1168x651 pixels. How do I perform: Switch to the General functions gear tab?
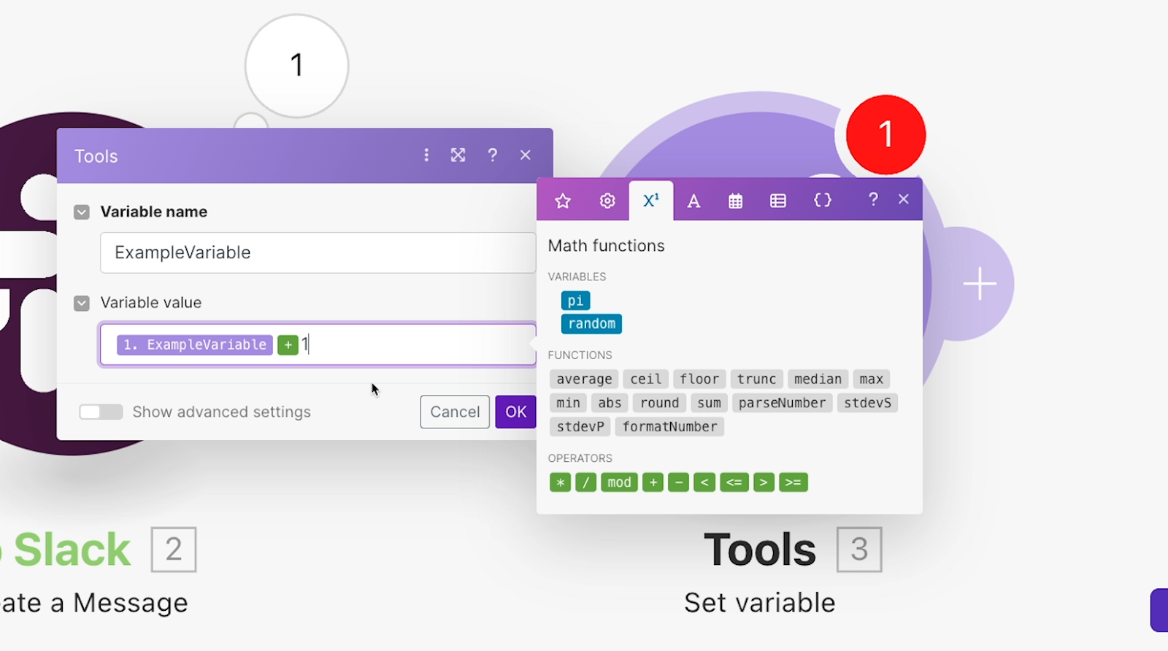[x=607, y=201]
